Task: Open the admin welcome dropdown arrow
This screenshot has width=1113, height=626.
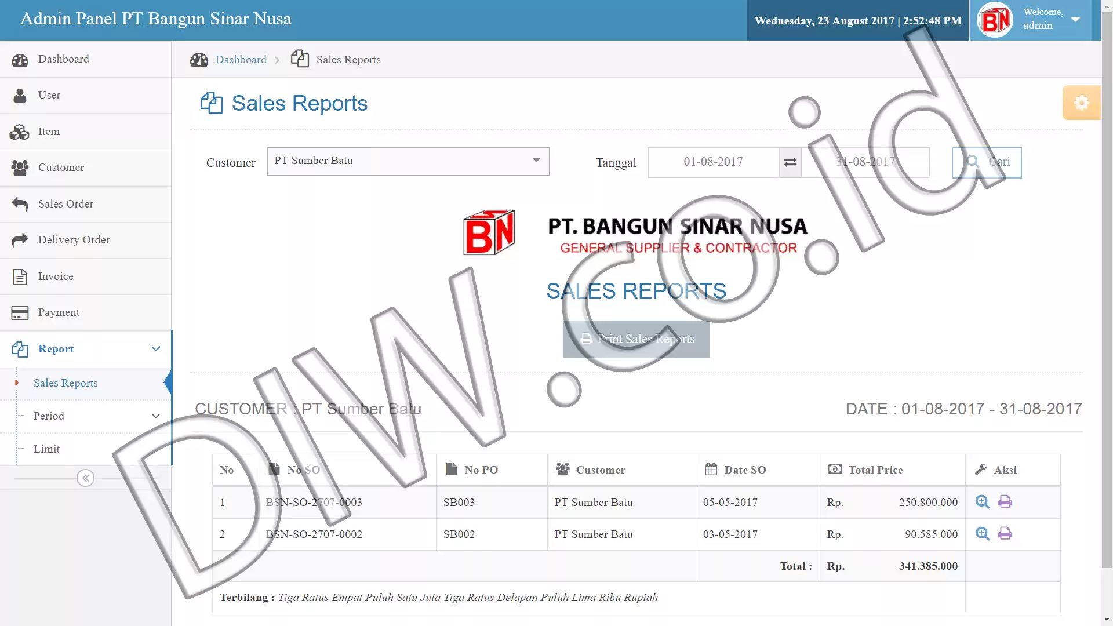Action: click(1075, 19)
